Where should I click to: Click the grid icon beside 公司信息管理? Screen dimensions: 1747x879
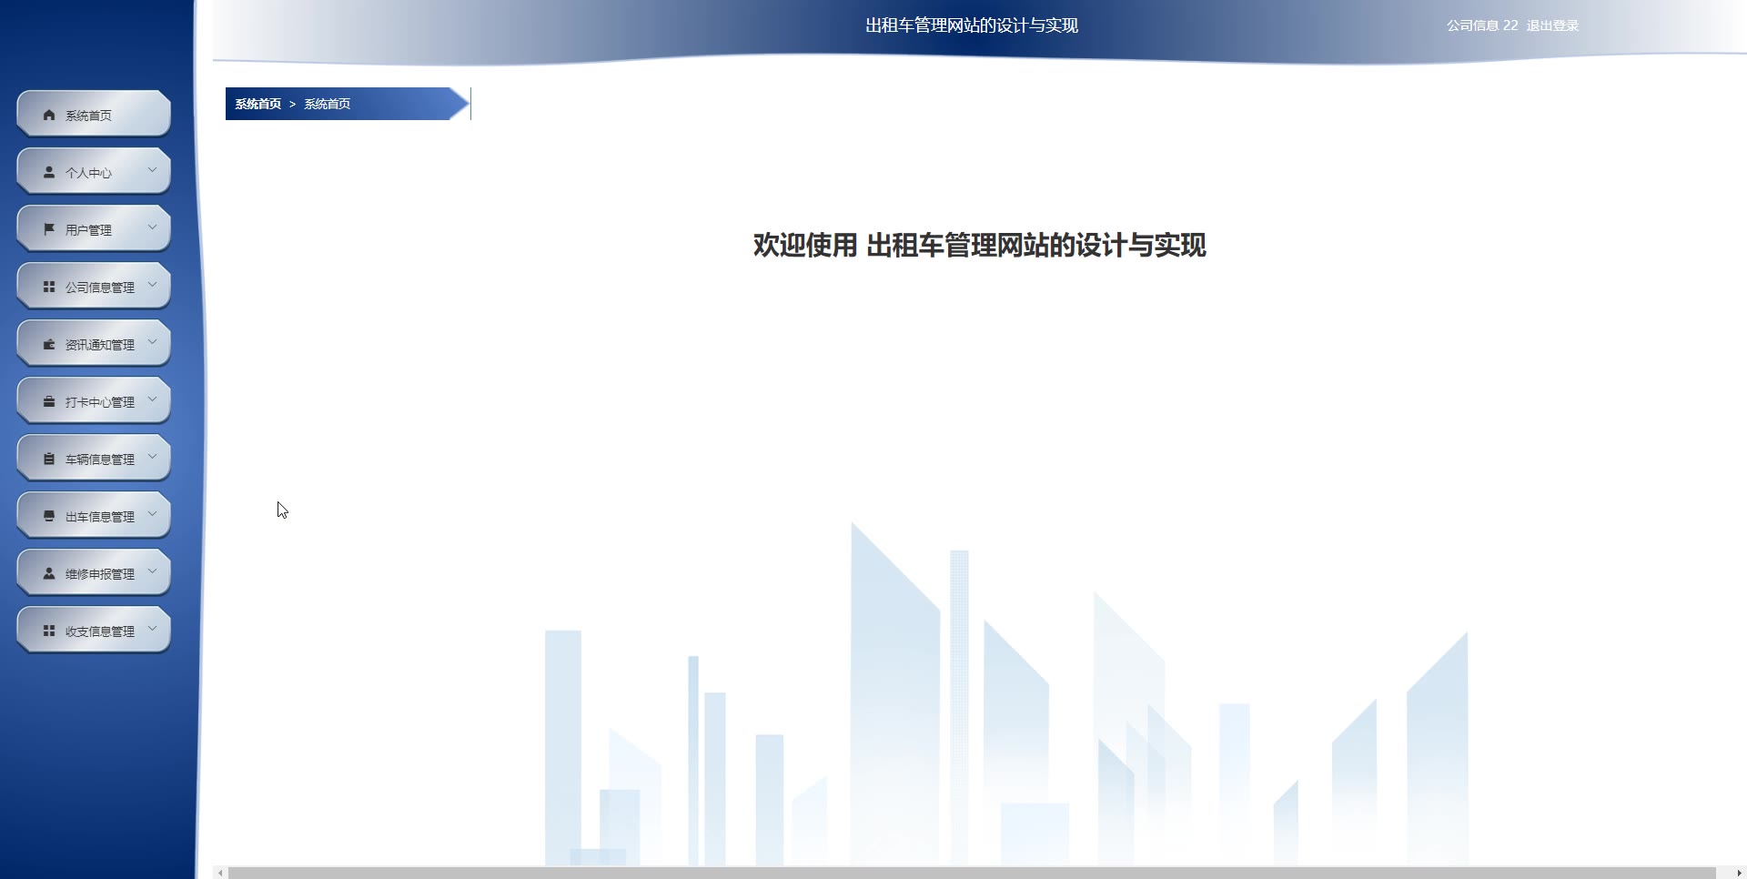point(49,287)
